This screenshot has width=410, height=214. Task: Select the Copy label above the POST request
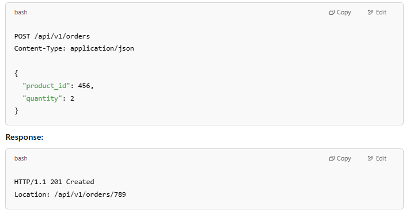click(x=344, y=12)
